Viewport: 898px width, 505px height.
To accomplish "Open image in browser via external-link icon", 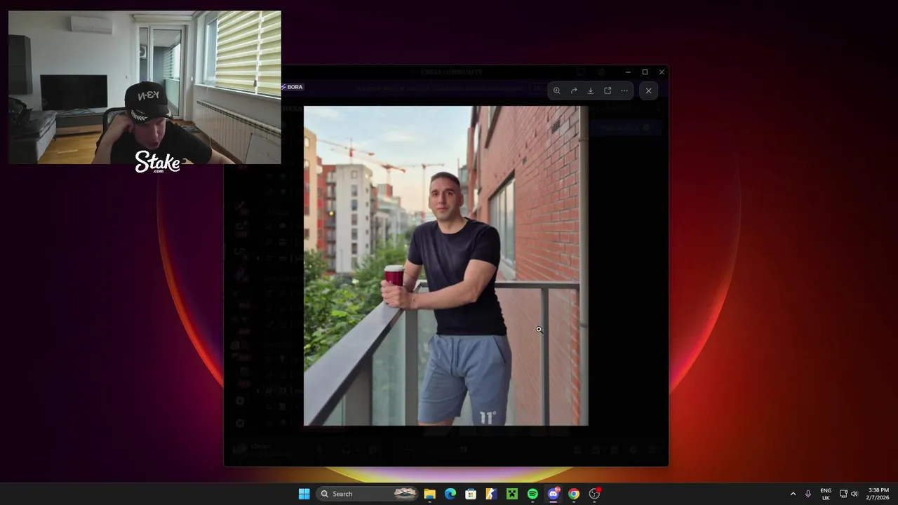I will (608, 90).
